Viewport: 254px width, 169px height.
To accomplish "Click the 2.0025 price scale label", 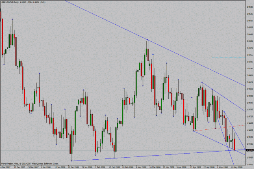I will pyautogui.click(x=250, y=82).
